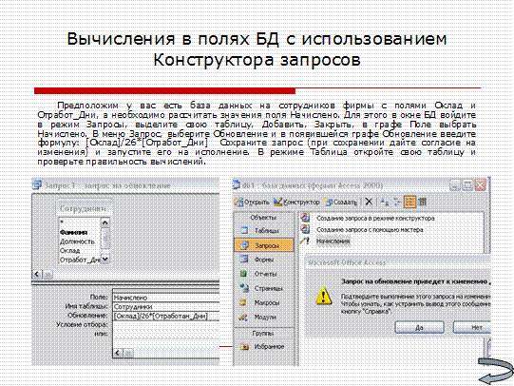This screenshot has height=386, width=514.
Task: Click the curved return arrow on slide
Action: click(496, 371)
